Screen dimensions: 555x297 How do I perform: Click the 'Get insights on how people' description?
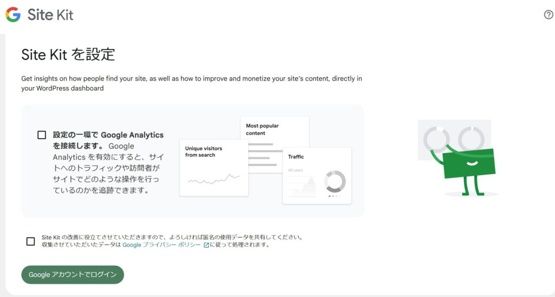click(x=191, y=83)
